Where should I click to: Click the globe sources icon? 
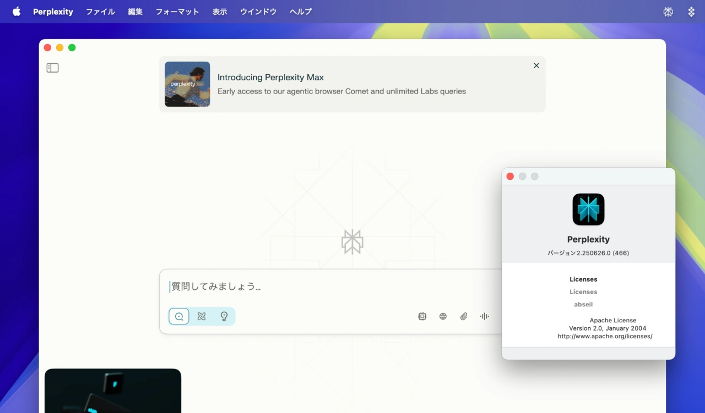[x=443, y=316]
